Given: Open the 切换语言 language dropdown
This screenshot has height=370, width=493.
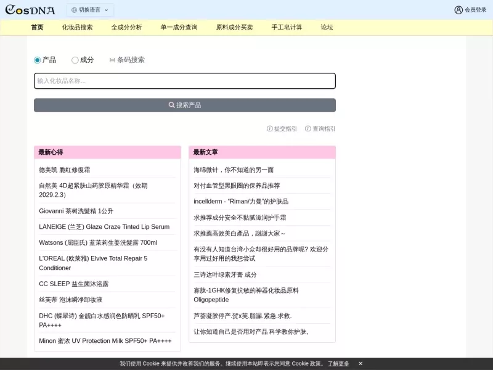Looking at the screenshot, I should pyautogui.click(x=90, y=10).
